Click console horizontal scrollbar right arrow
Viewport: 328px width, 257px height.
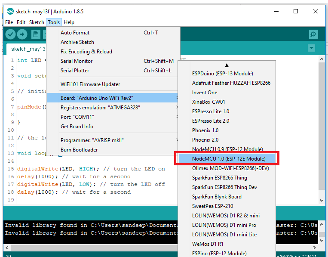[x=315, y=248]
